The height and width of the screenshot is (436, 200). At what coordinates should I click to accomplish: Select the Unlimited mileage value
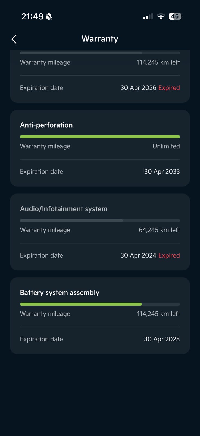coord(166,146)
